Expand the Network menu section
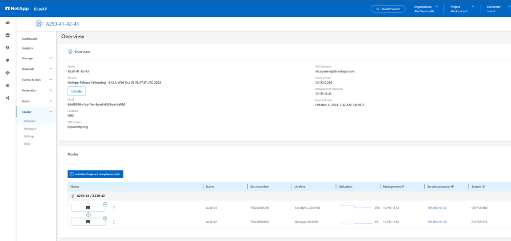 click(x=36, y=69)
